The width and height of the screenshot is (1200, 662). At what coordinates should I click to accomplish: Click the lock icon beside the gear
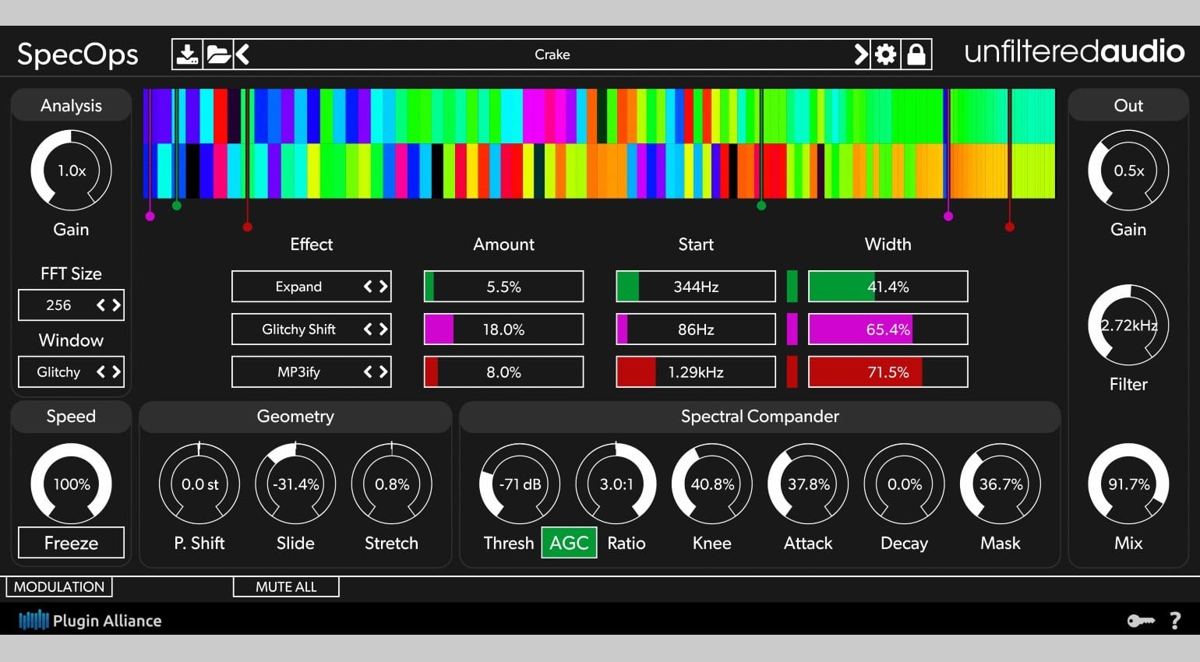pos(916,54)
